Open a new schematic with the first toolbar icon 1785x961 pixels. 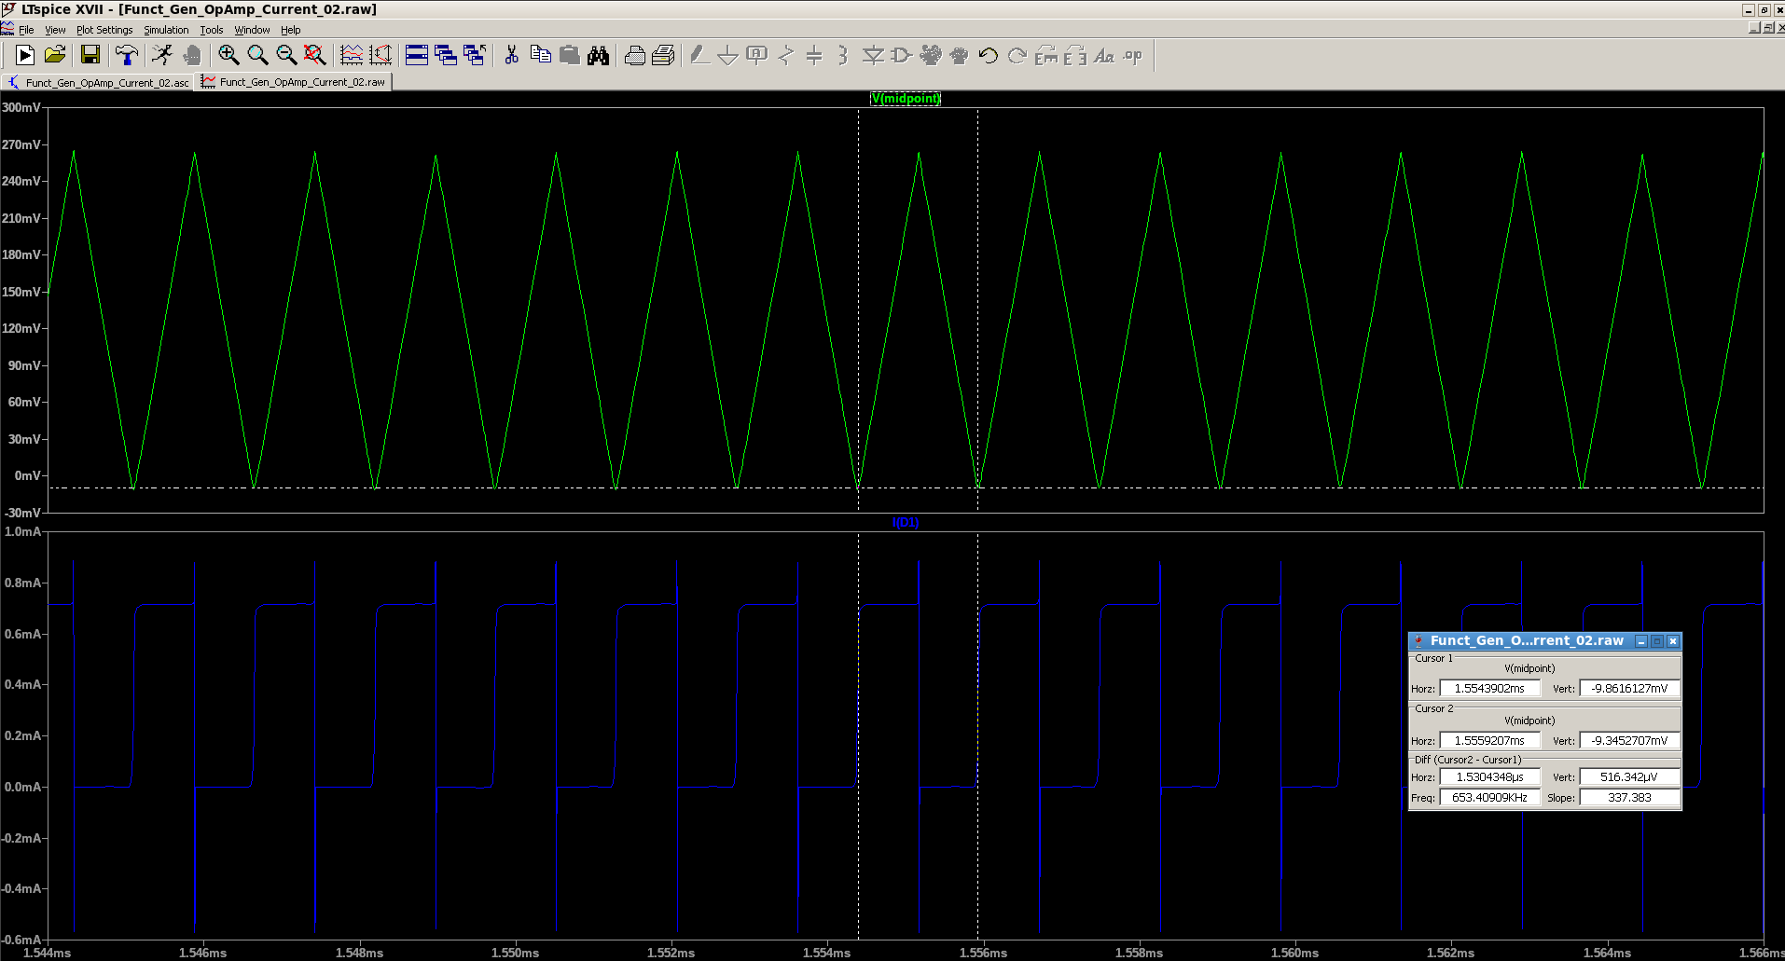pos(25,56)
